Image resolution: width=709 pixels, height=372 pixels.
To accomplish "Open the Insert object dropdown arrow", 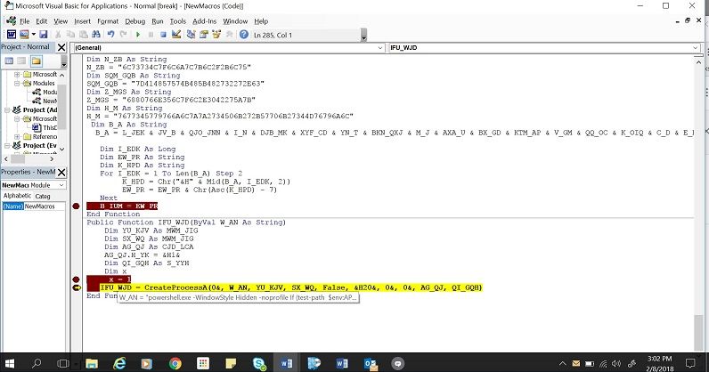I will [34, 35].
